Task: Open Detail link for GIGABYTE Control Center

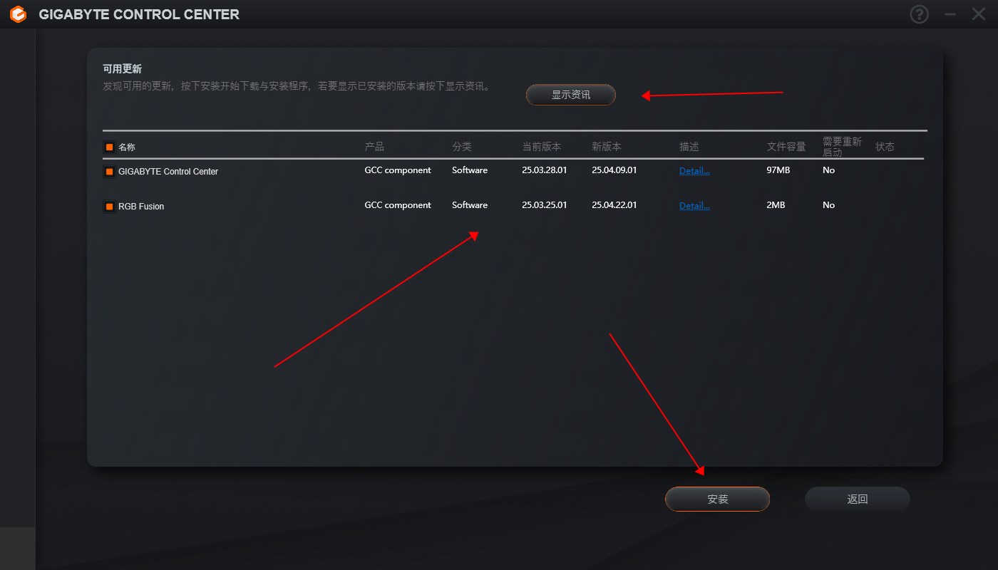Action: click(693, 170)
